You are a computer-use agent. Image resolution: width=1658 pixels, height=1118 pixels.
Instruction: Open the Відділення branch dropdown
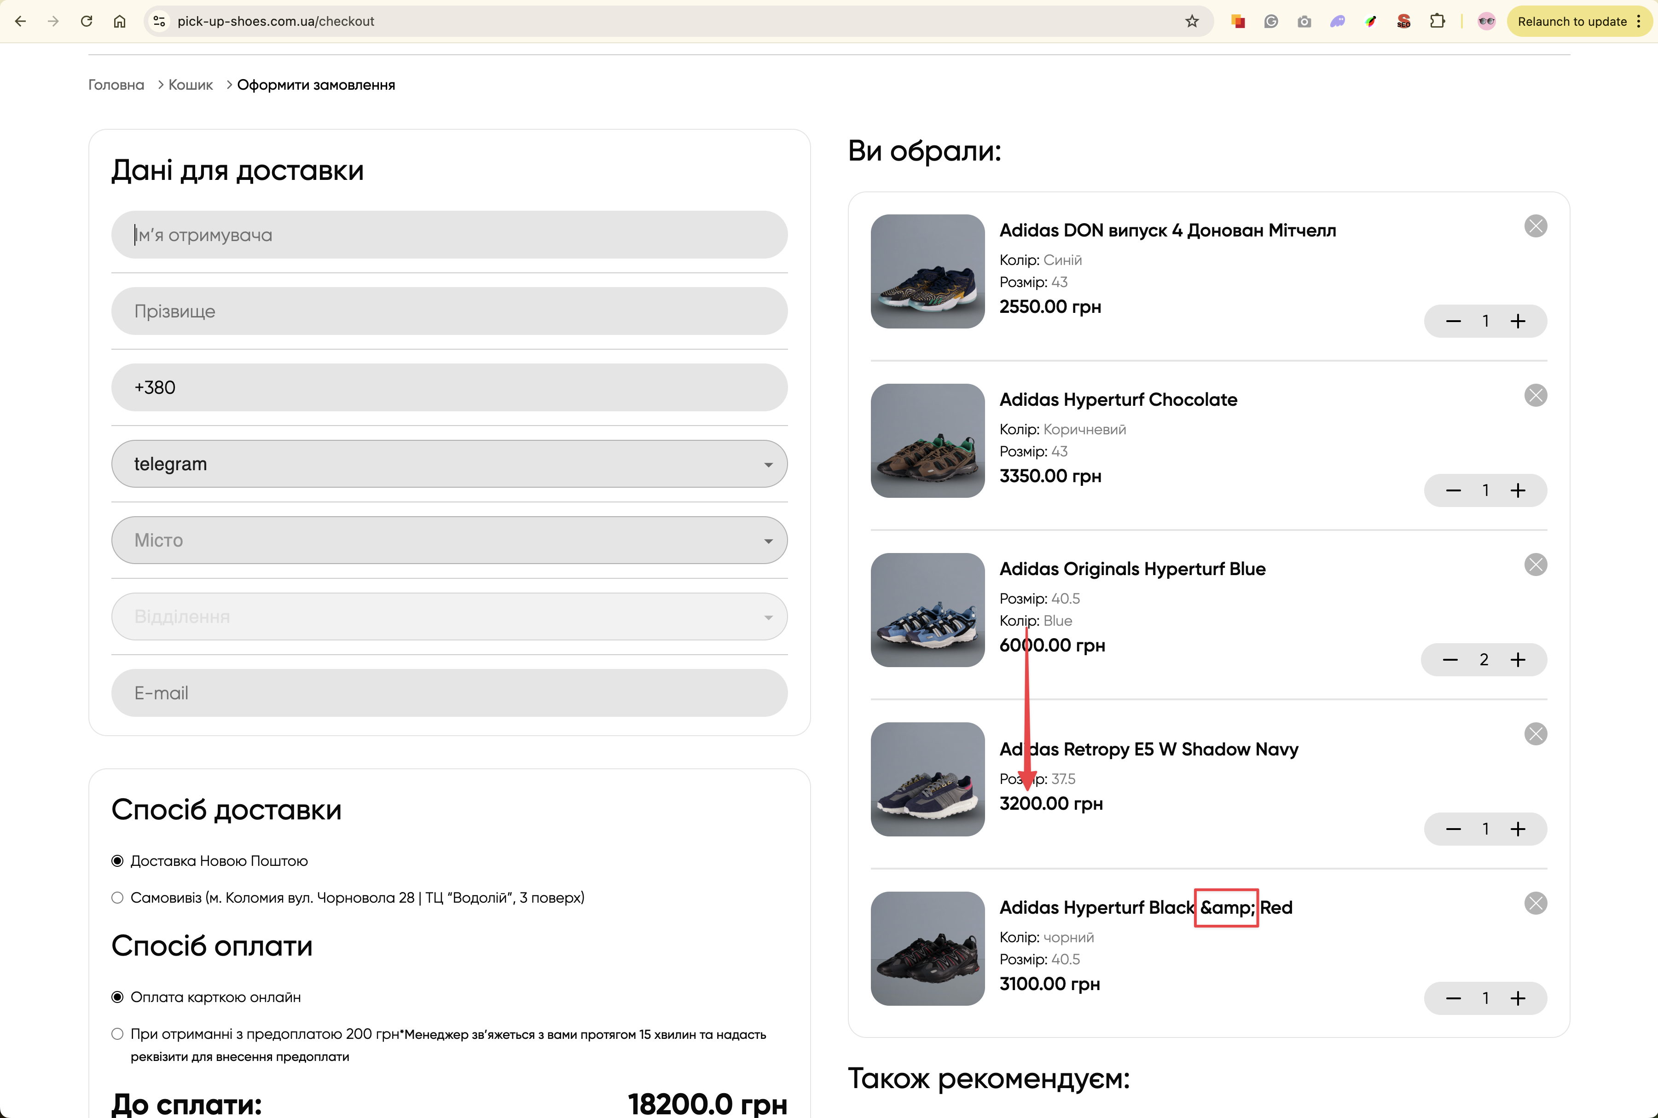[x=449, y=617]
